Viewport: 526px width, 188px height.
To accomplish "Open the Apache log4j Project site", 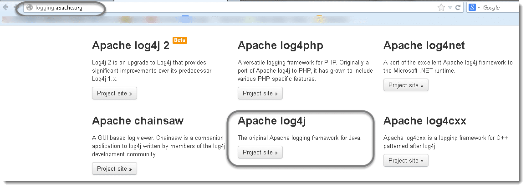I will (260, 152).
